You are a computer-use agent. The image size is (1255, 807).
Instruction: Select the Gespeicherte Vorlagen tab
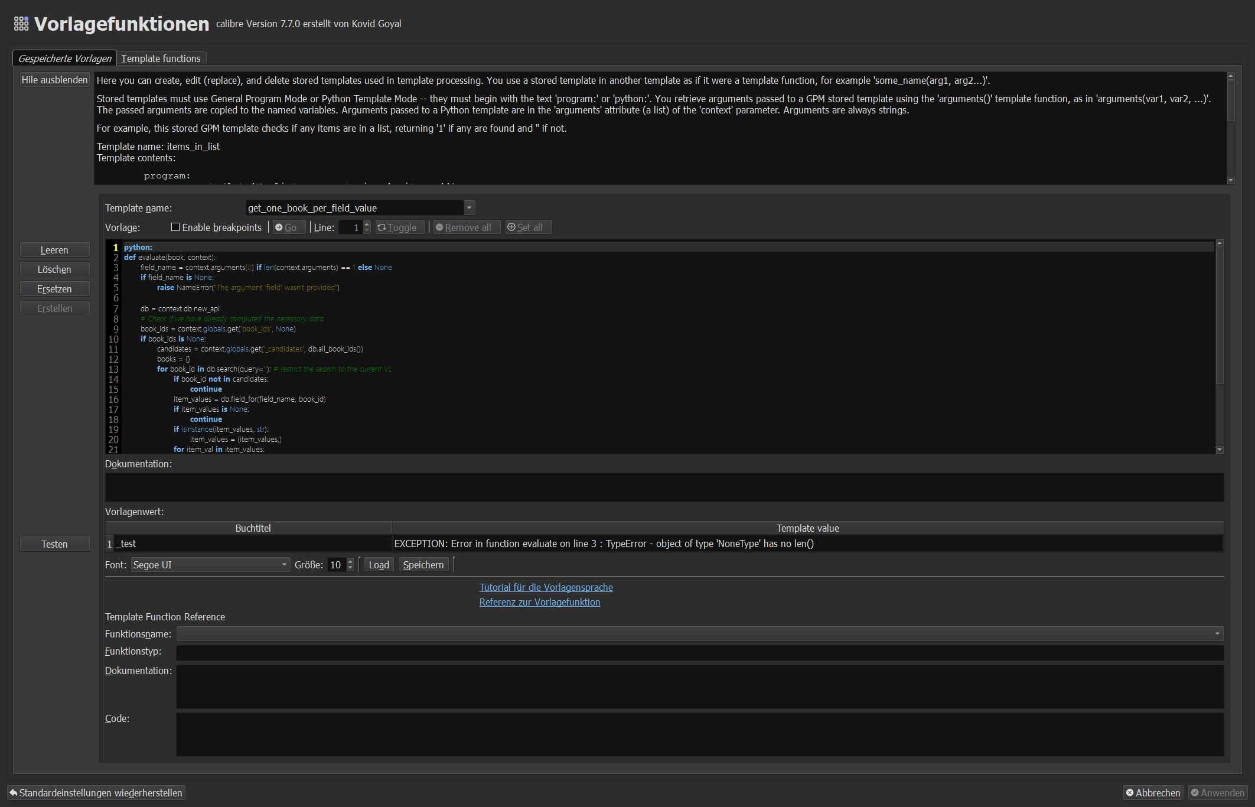[x=65, y=58]
